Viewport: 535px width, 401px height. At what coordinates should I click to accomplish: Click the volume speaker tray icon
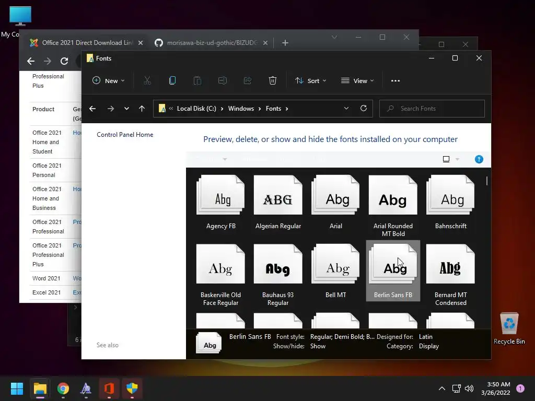469,388
